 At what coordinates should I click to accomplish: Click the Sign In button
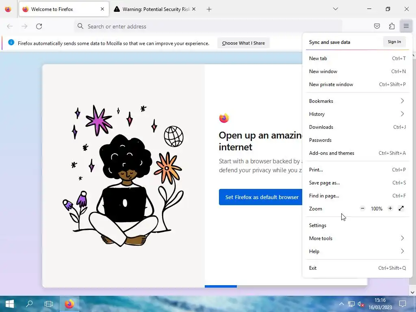394,42
